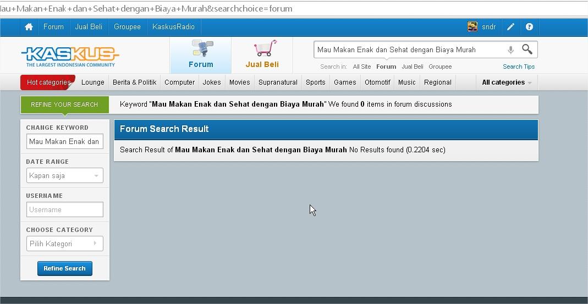
Task: Open the Lounge category
Action: tap(92, 82)
